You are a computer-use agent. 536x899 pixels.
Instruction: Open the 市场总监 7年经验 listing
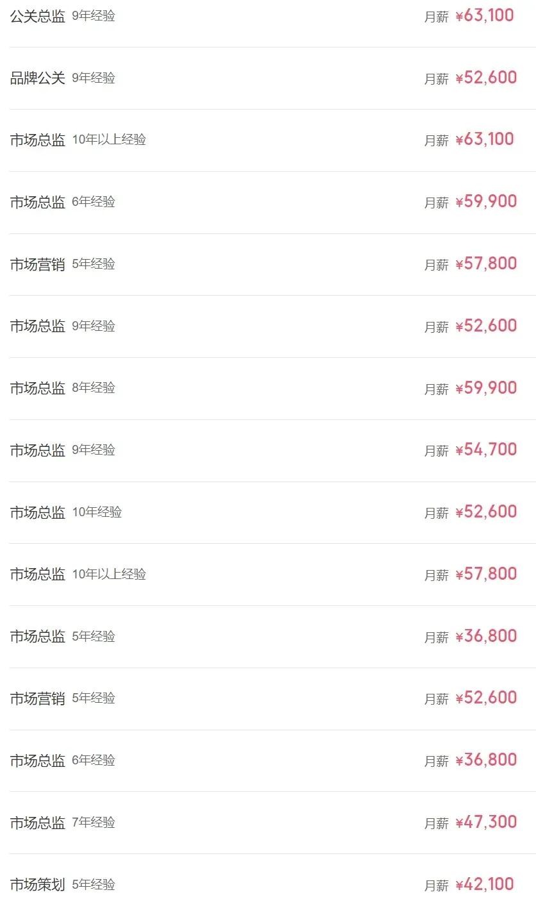point(38,822)
